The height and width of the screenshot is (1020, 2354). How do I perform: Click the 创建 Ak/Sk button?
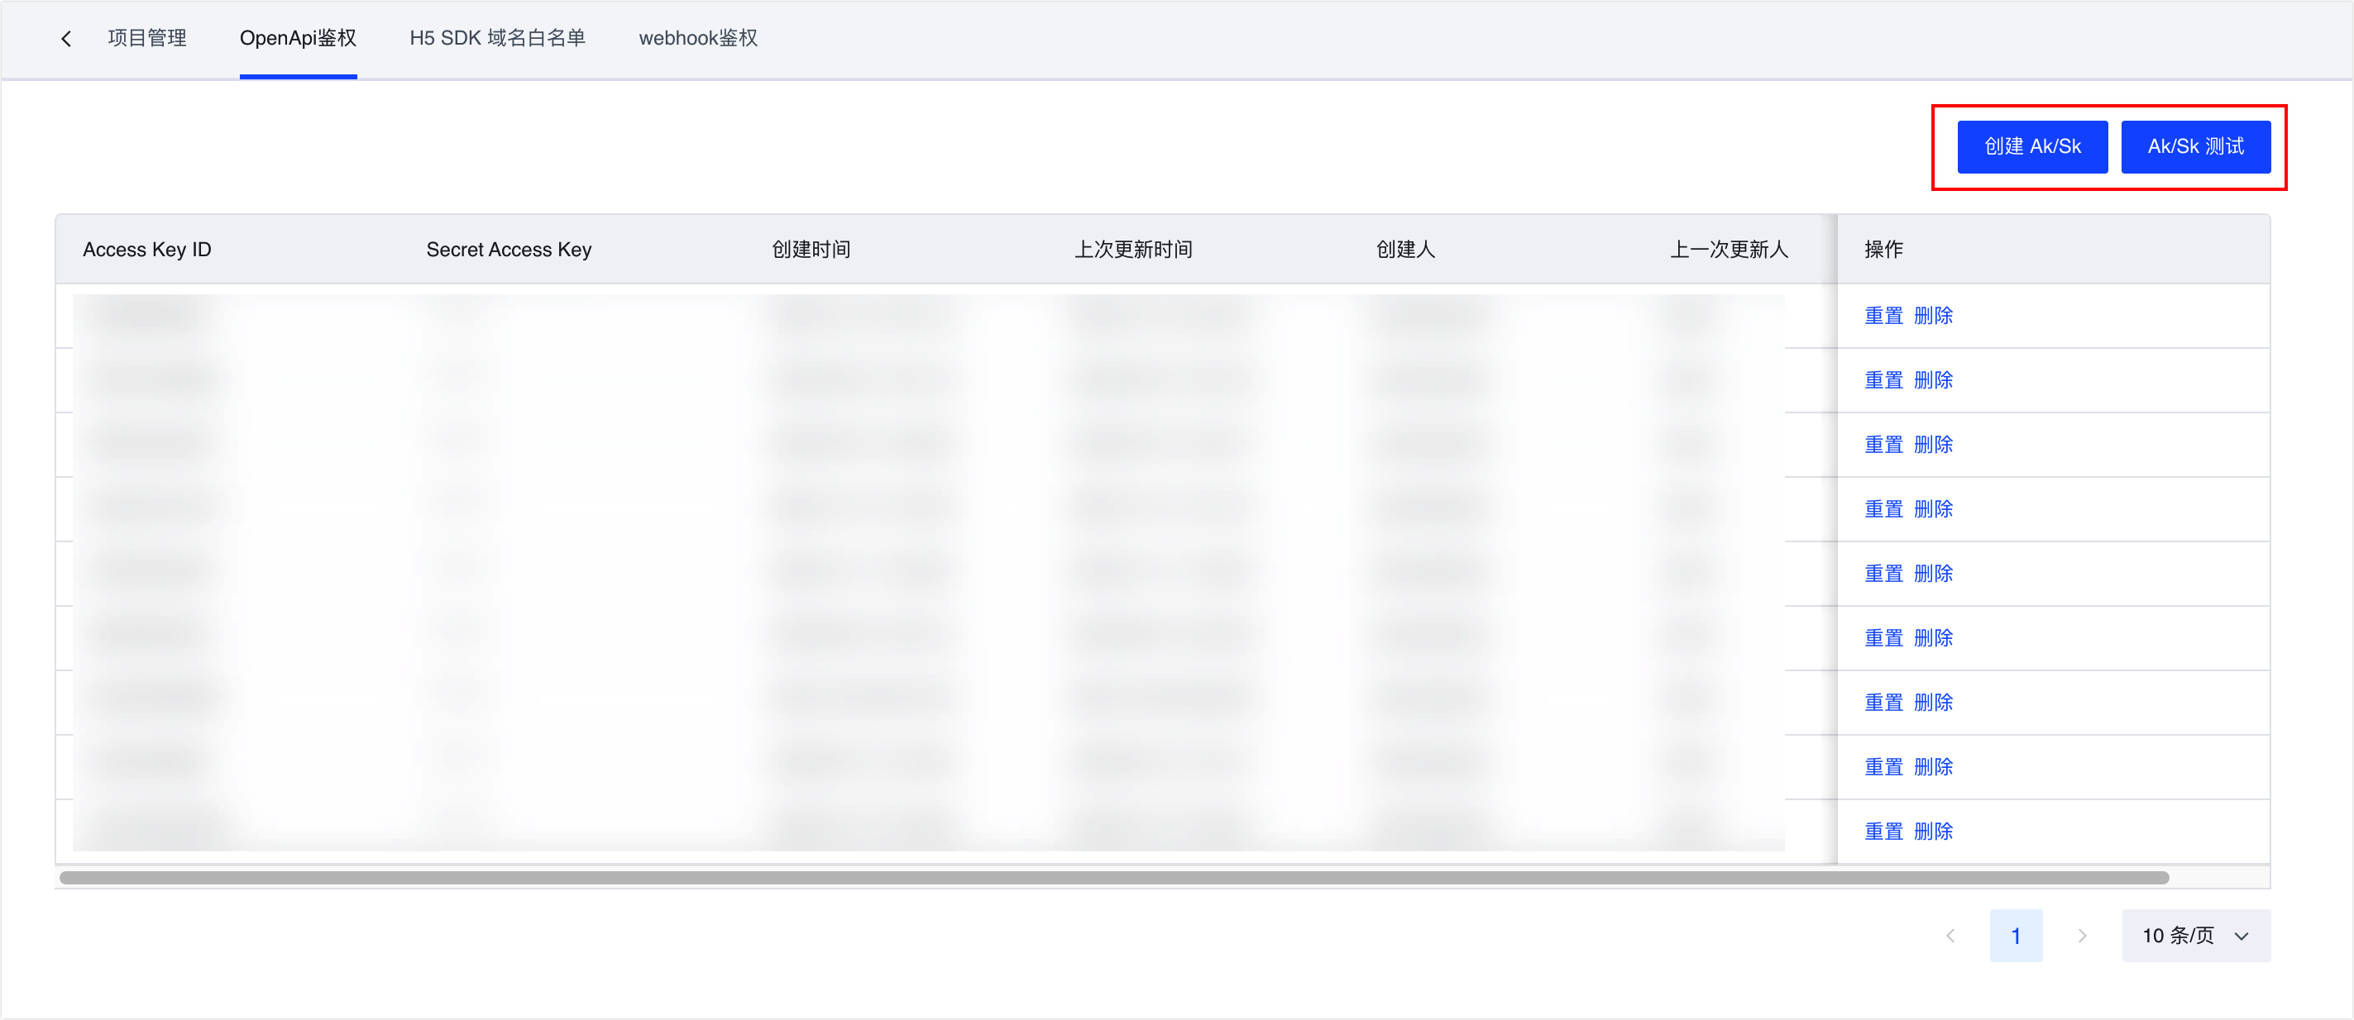2032,146
